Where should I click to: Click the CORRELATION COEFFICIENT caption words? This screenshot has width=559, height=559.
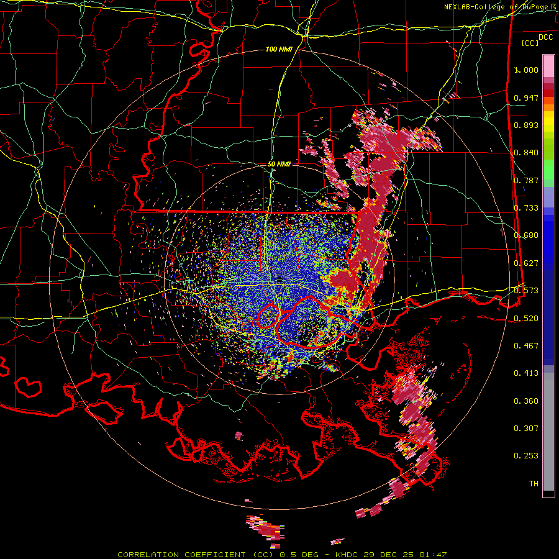point(181,555)
